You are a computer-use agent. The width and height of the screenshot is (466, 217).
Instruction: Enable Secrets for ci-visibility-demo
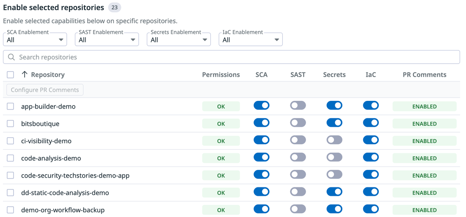coord(334,140)
